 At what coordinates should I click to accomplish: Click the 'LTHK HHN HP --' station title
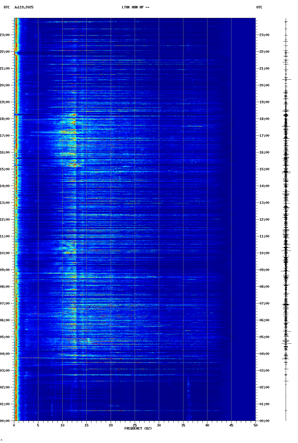136,7
